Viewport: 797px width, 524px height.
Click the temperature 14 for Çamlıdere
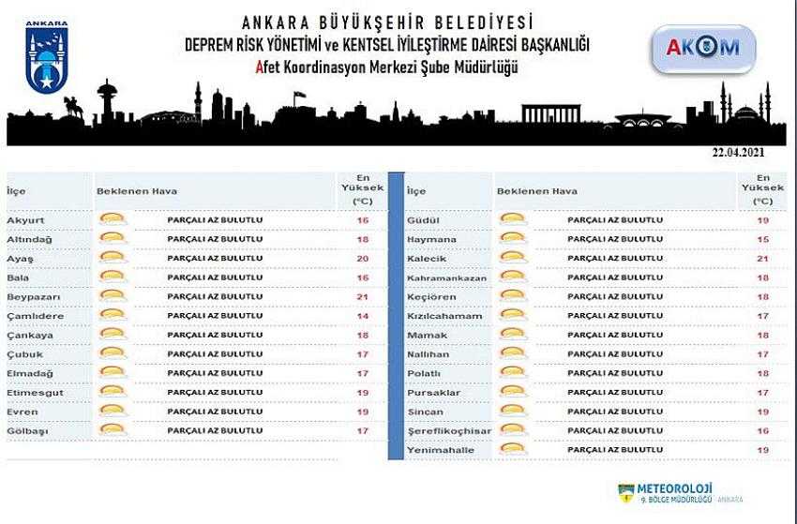(x=363, y=316)
